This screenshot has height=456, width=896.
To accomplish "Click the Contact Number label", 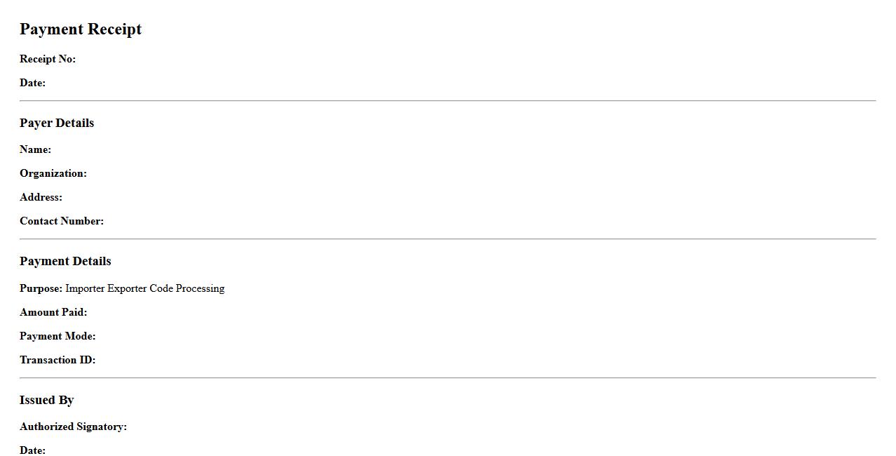I will [x=62, y=221].
